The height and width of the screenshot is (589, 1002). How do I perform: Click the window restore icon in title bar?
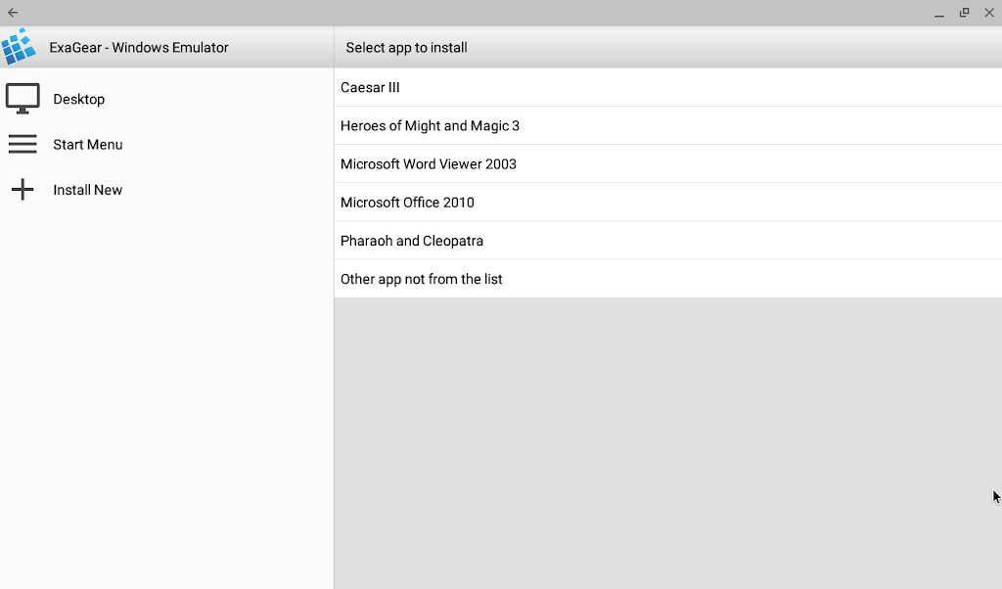coord(964,13)
